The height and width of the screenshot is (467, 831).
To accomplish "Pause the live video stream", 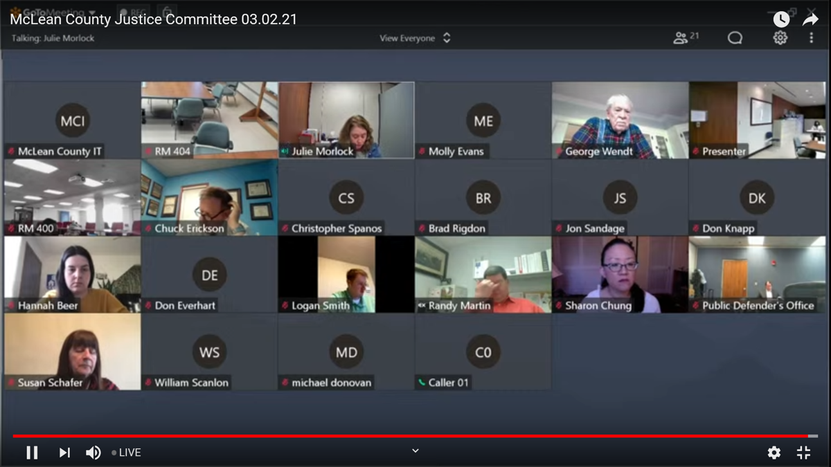I will click(32, 452).
